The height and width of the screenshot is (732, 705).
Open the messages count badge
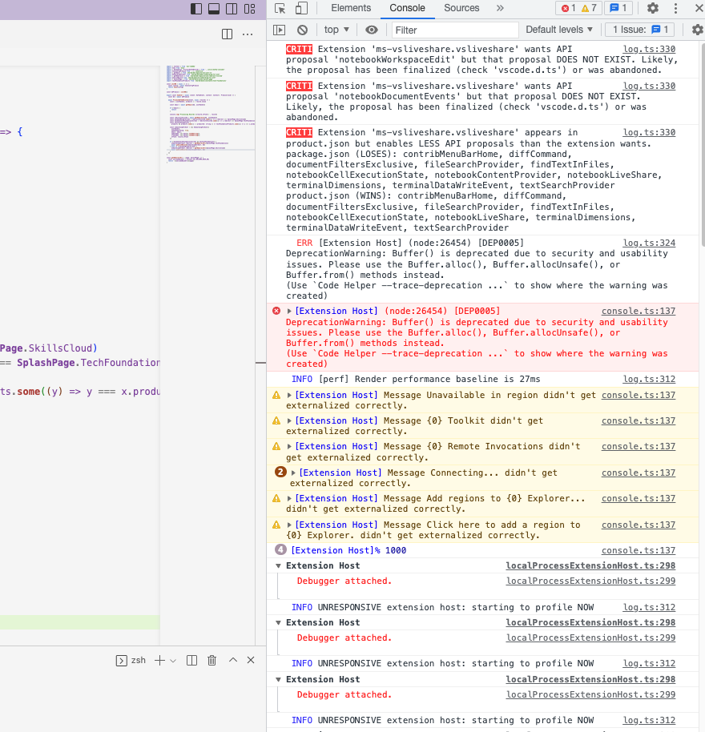618,8
